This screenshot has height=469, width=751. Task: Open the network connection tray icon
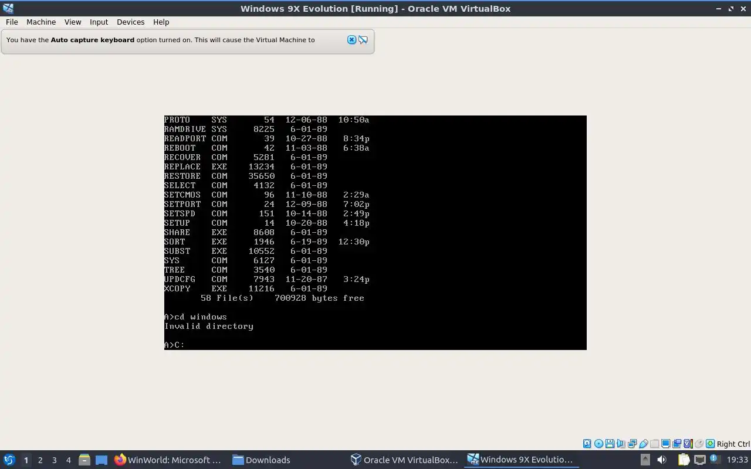[700, 460]
